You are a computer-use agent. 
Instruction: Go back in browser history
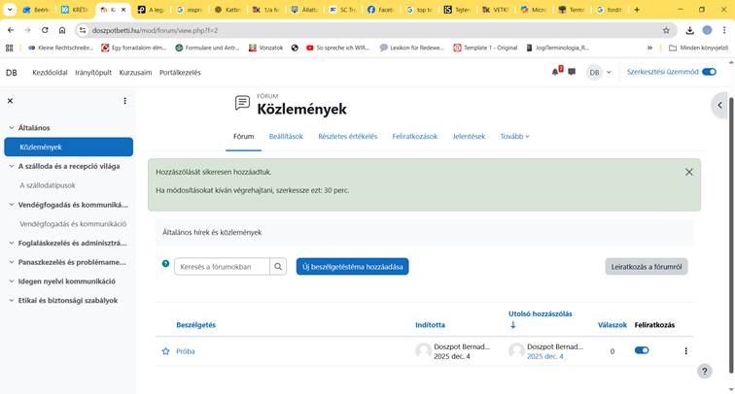[11, 30]
